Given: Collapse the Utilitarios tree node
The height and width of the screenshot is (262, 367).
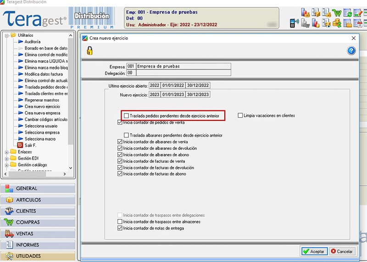Looking at the screenshot, I should pos(6,36).
